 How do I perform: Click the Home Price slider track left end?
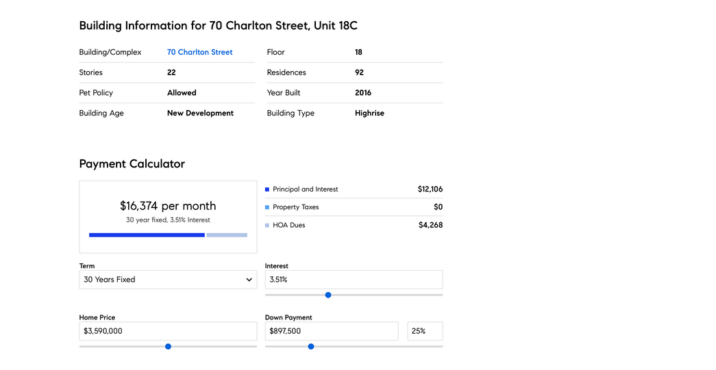[82, 347]
